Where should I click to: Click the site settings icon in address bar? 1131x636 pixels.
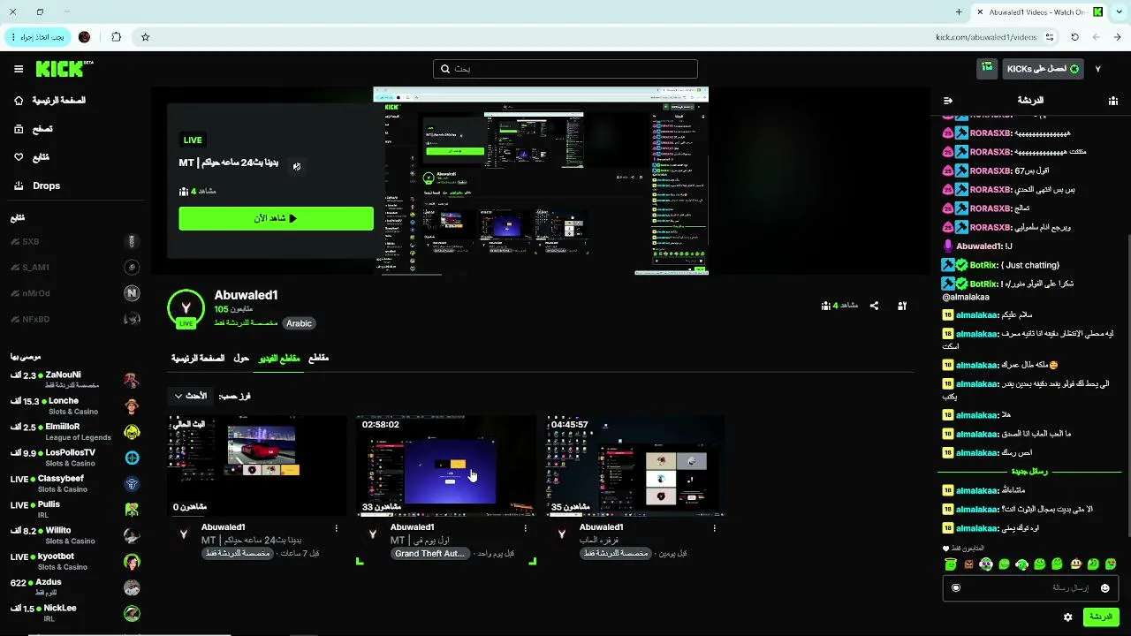(x=1050, y=37)
